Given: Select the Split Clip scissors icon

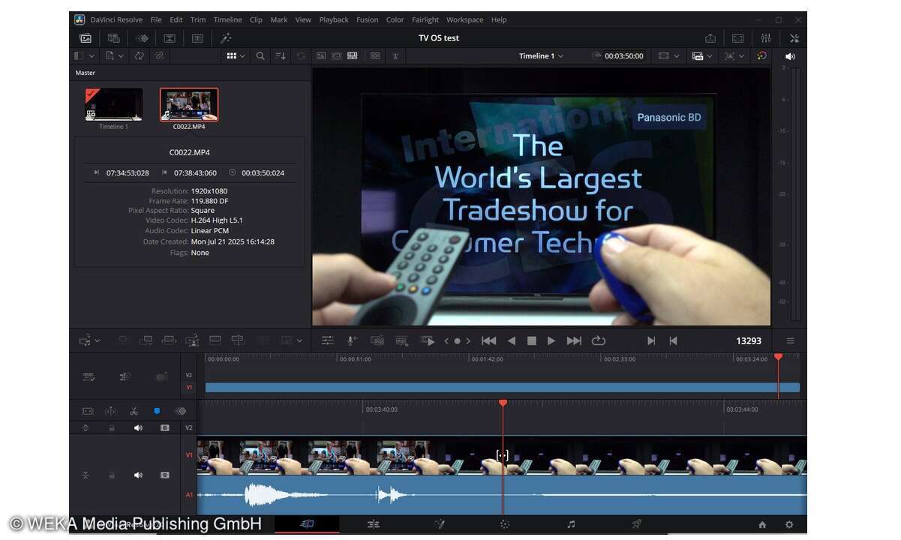Looking at the screenshot, I should (x=134, y=411).
